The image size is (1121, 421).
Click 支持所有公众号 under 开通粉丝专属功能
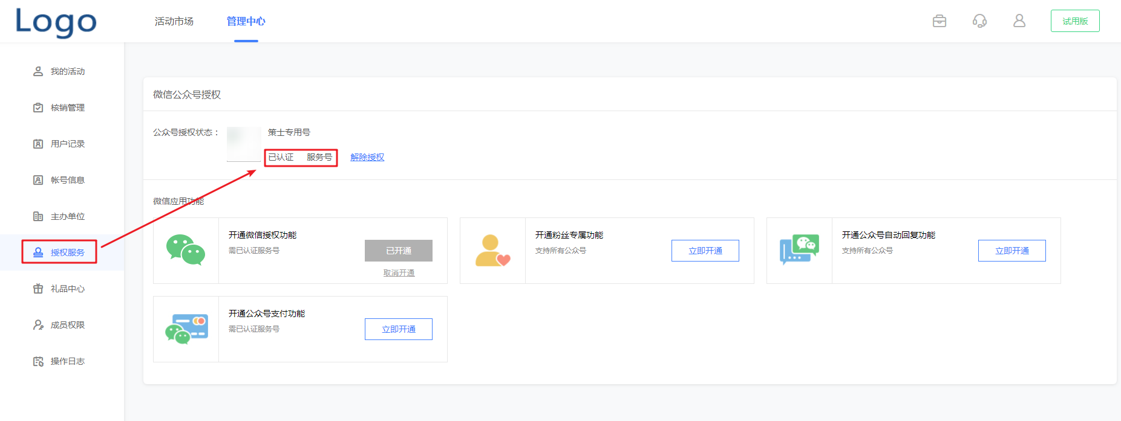[x=561, y=251]
